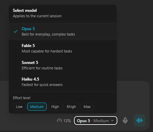Click 'Fastest for quick answers' description
The height and width of the screenshot is (132, 153).
42,85
